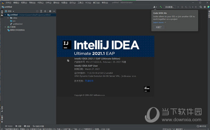Click Collapse All icon in project panel

pos(45,11)
